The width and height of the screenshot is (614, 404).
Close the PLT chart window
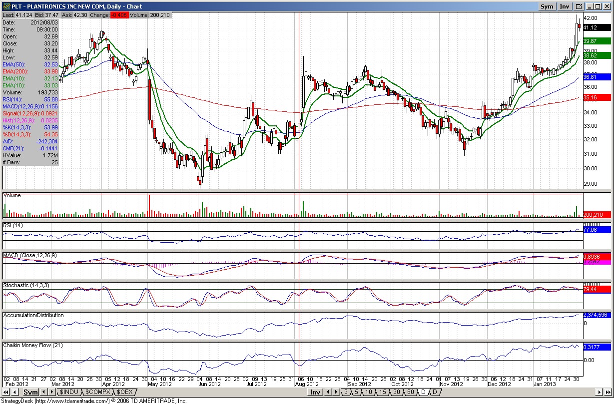click(607, 6)
